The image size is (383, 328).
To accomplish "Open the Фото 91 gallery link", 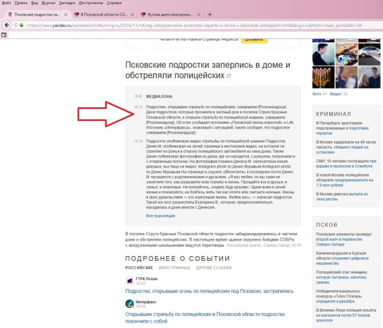I will point(320,94).
